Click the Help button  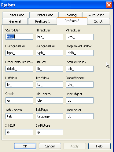click(99, 146)
